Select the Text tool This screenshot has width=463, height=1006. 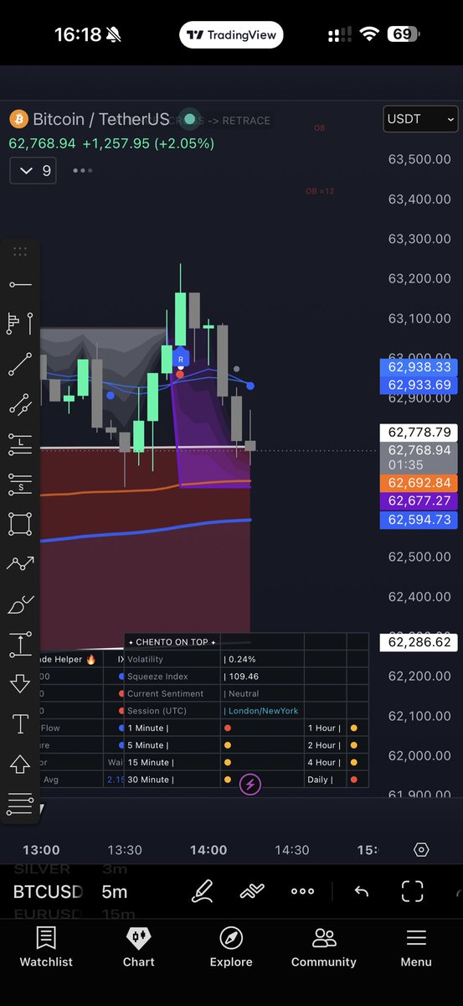[20, 723]
